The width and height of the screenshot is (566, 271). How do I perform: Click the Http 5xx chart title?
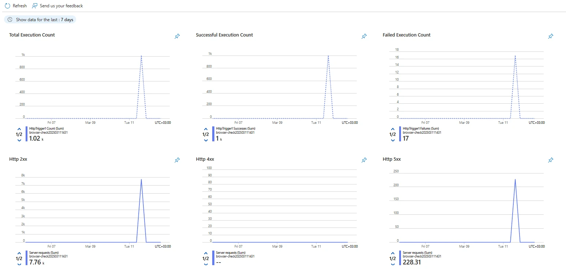click(391, 159)
